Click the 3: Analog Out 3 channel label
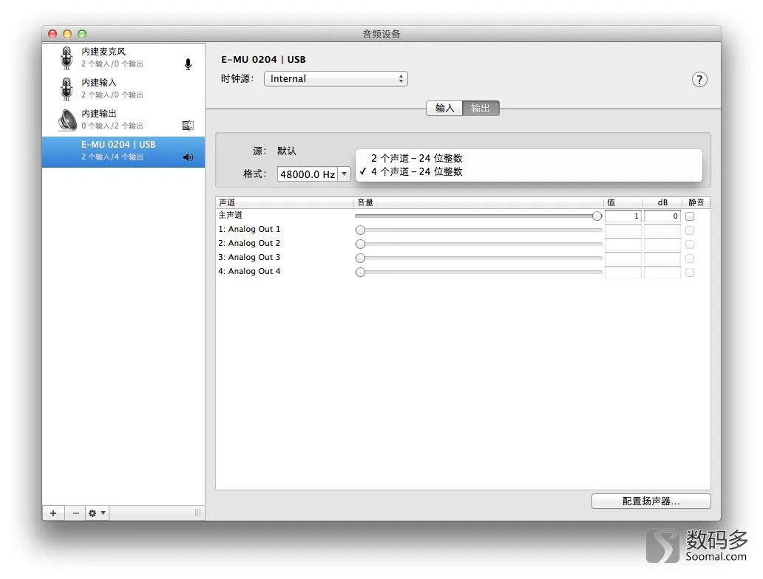763x579 pixels. pyautogui.click(x=249, y=257)
